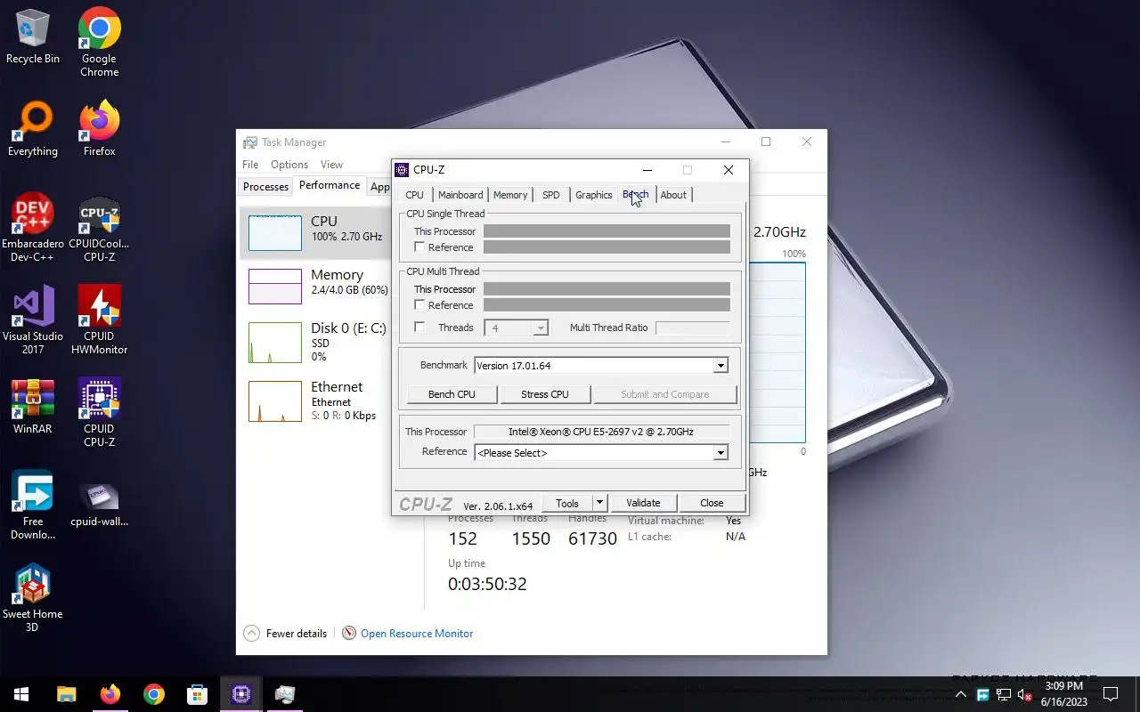Select Ethernet in Task Manager sidebar
The height and width of the screenshot is (712, 1140).
pos(316,401)
